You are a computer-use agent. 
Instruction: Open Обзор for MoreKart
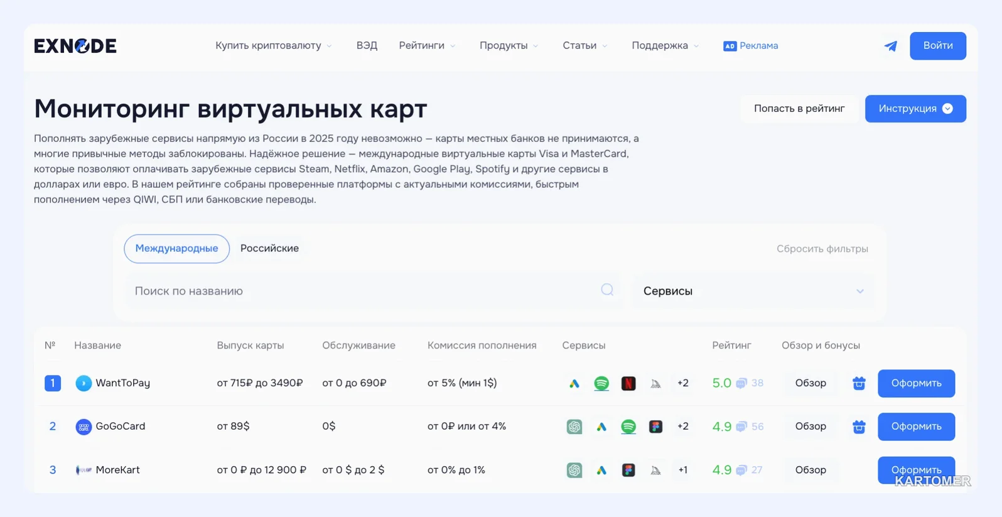(811, 470)
